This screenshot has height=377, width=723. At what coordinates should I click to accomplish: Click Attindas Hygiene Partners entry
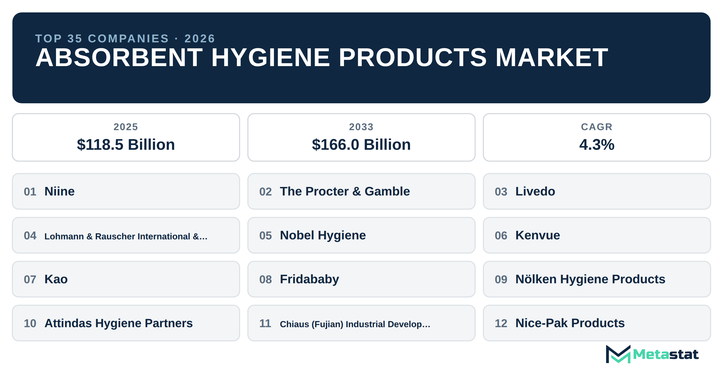click(126, 323)
